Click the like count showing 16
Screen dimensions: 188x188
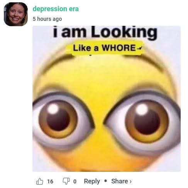(50, 181)
